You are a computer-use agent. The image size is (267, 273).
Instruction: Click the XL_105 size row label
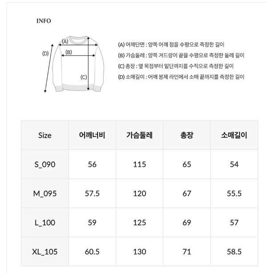45,252
